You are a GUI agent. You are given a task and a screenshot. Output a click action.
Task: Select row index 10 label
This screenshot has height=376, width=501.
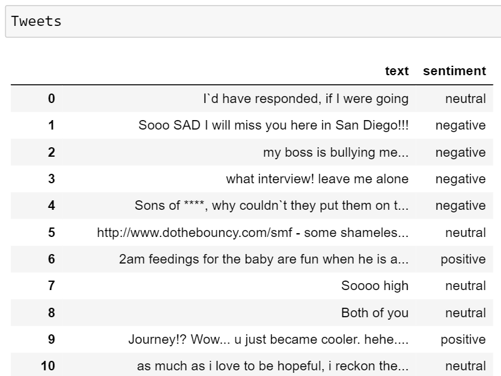point(48,366)
